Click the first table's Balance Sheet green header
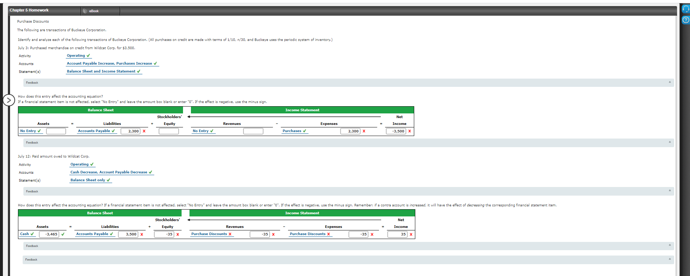This screenshot has height=276, width=690. [101, 110]
